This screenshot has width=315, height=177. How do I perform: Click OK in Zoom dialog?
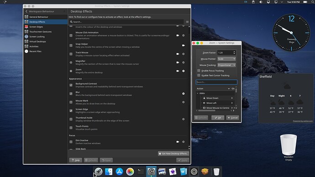(x=218, y=118)
